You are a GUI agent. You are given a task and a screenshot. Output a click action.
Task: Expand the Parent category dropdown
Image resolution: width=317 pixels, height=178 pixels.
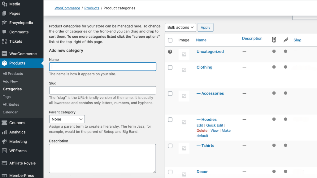coord(67,119)
